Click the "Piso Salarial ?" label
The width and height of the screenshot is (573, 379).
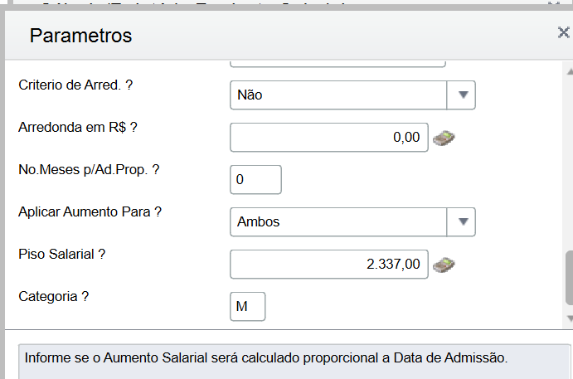click(x=61, y=255)
